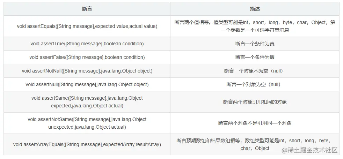Screen dimensions: 343x159
Task: Select the assertFalse method cell
Action: 87,57
